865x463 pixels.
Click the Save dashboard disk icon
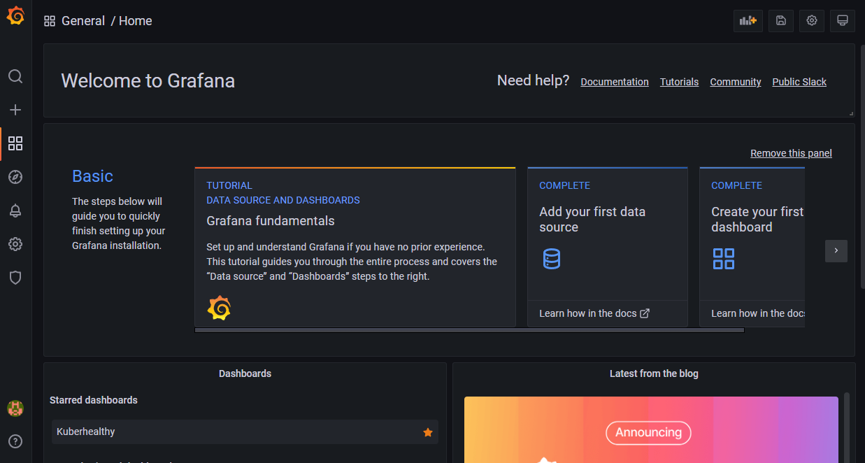(x=781, y=21)
